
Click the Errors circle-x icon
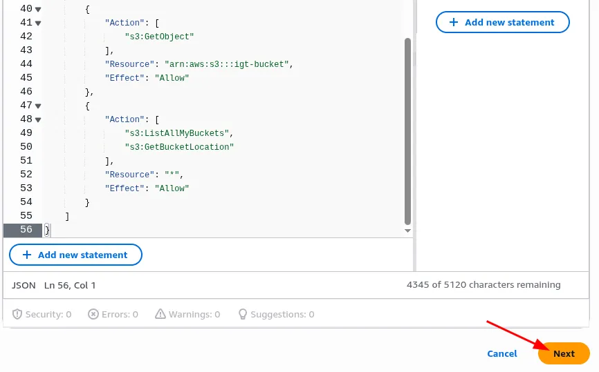(x=93, y=314)
